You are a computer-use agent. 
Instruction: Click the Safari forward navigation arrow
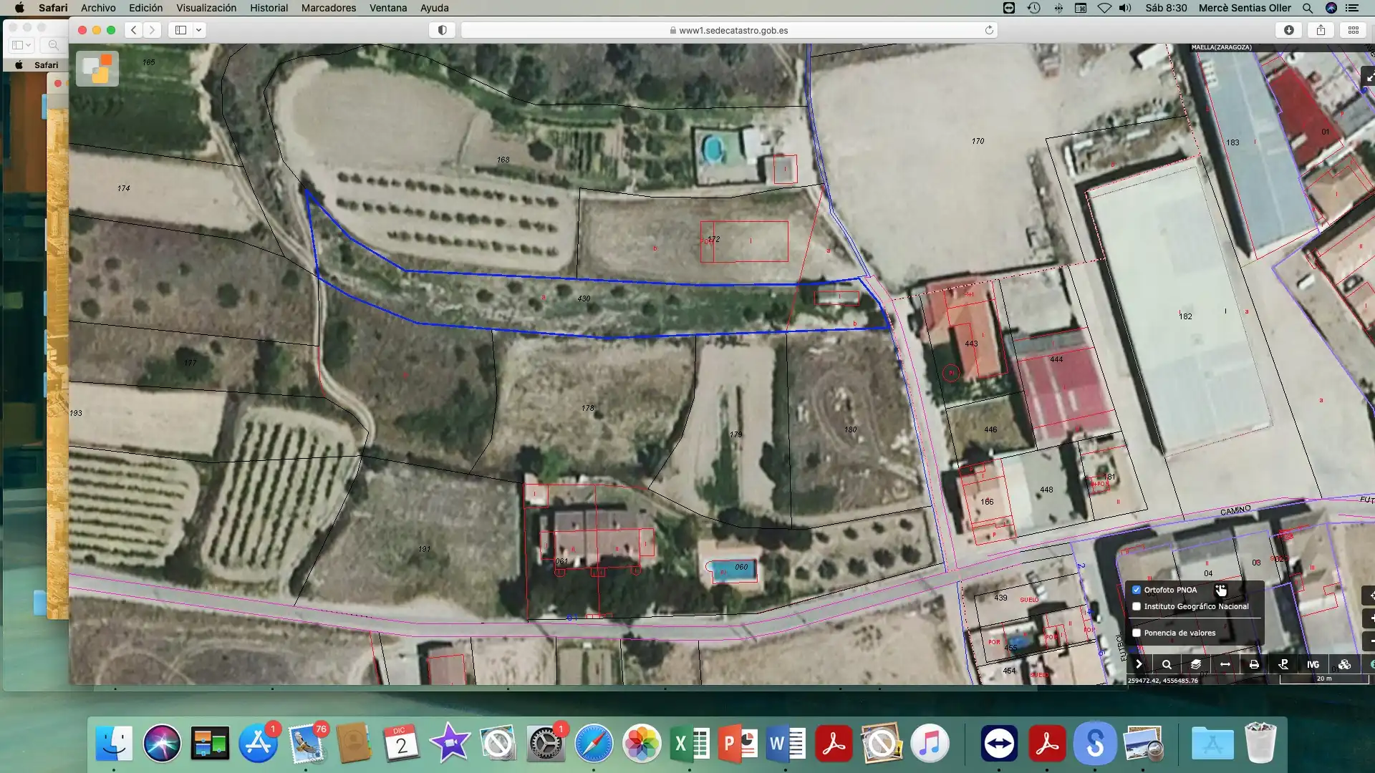(x=152, y=30)
